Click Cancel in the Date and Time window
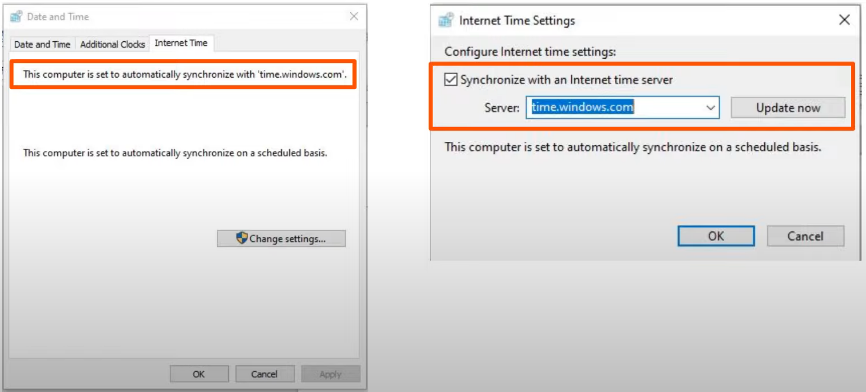This screenshot has height=392, width=866. pyautogui.click(x=264, y=374)
